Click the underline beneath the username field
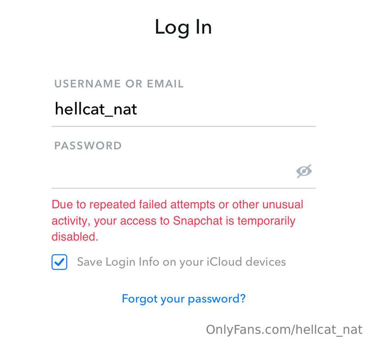The height and width of the screenshot is (341, 367). point(183,126)
